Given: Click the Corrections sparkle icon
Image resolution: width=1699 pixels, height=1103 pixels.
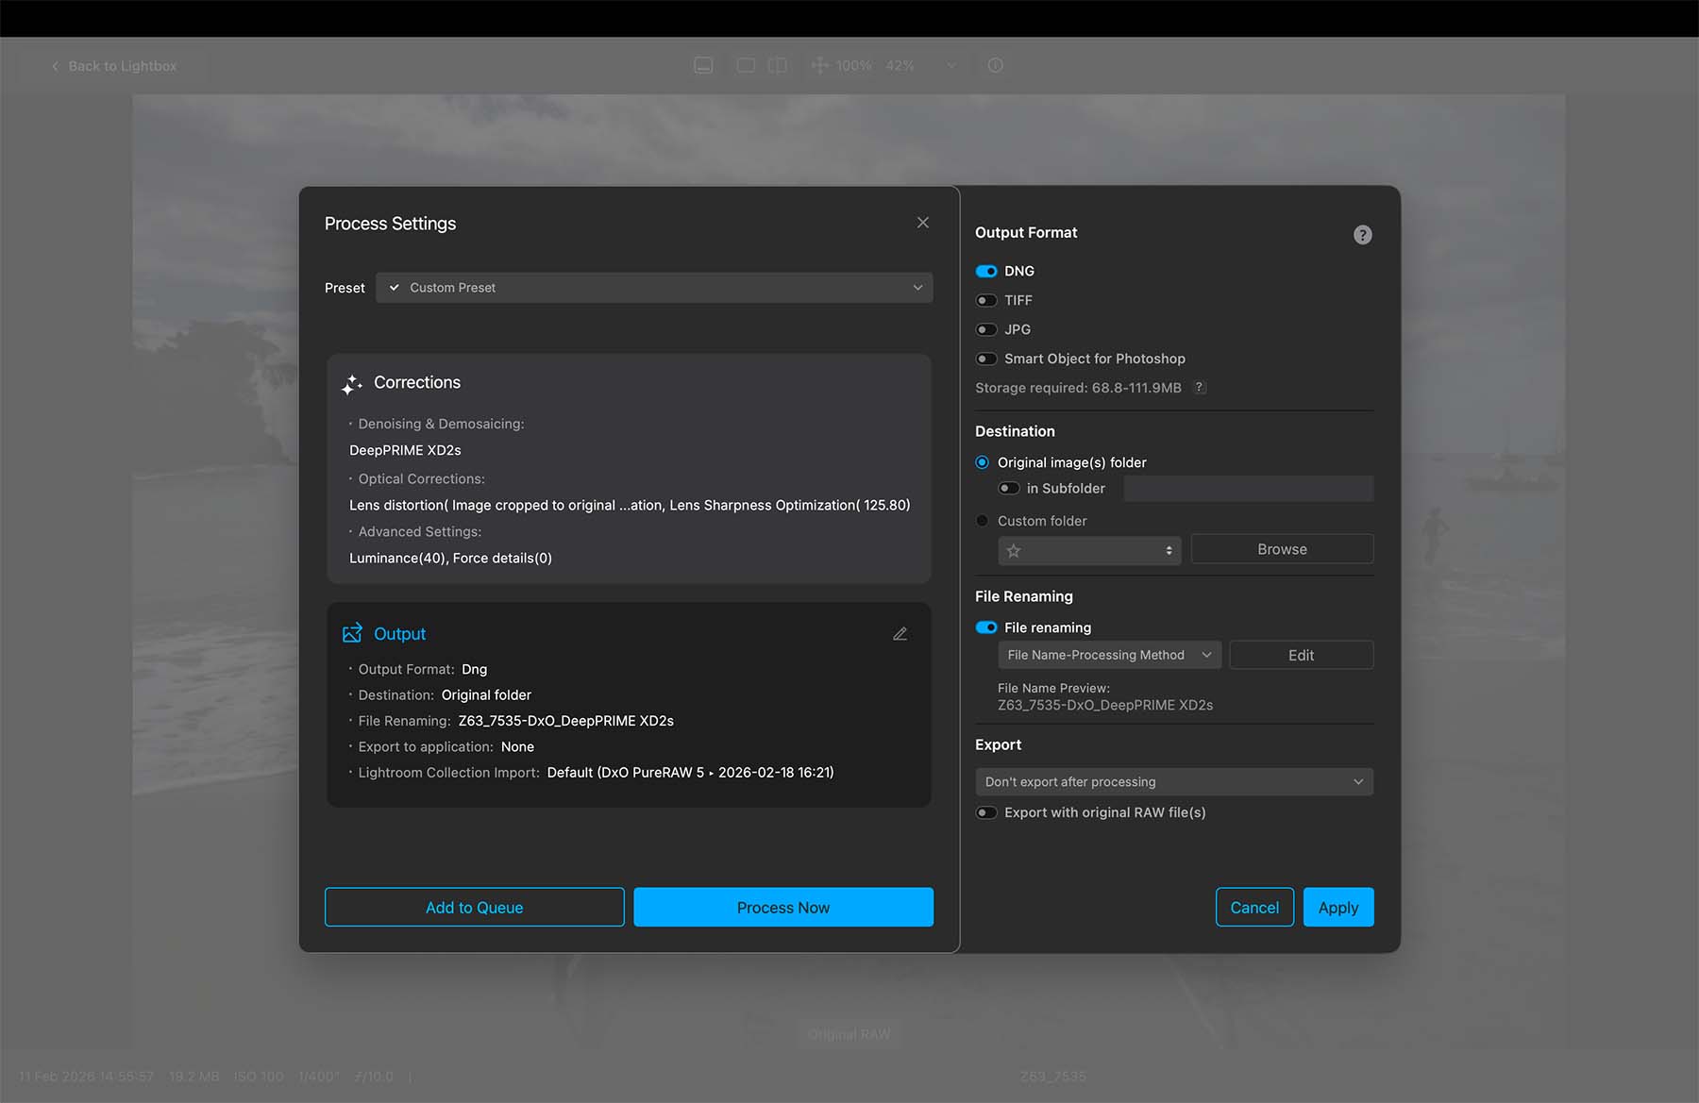Looking at the screenshot, I should (352, 384).
